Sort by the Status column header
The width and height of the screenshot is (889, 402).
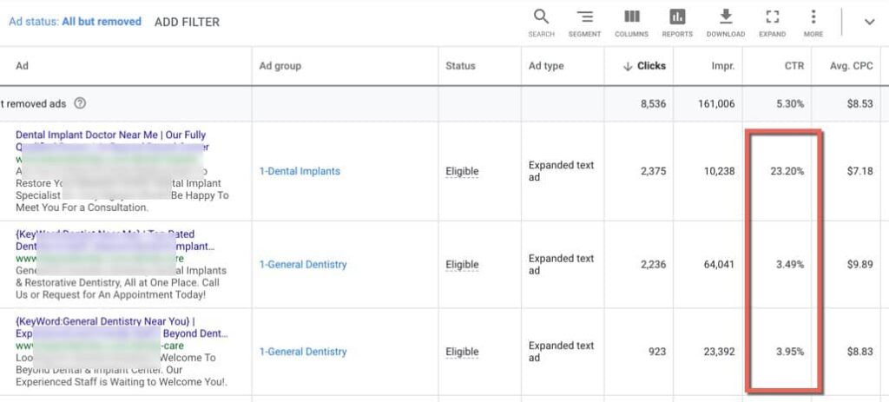tap(460, 66)
